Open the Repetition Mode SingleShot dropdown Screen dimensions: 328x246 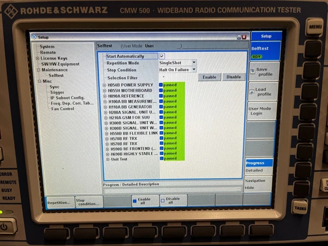pyautogui.click(x=178, y=63)
